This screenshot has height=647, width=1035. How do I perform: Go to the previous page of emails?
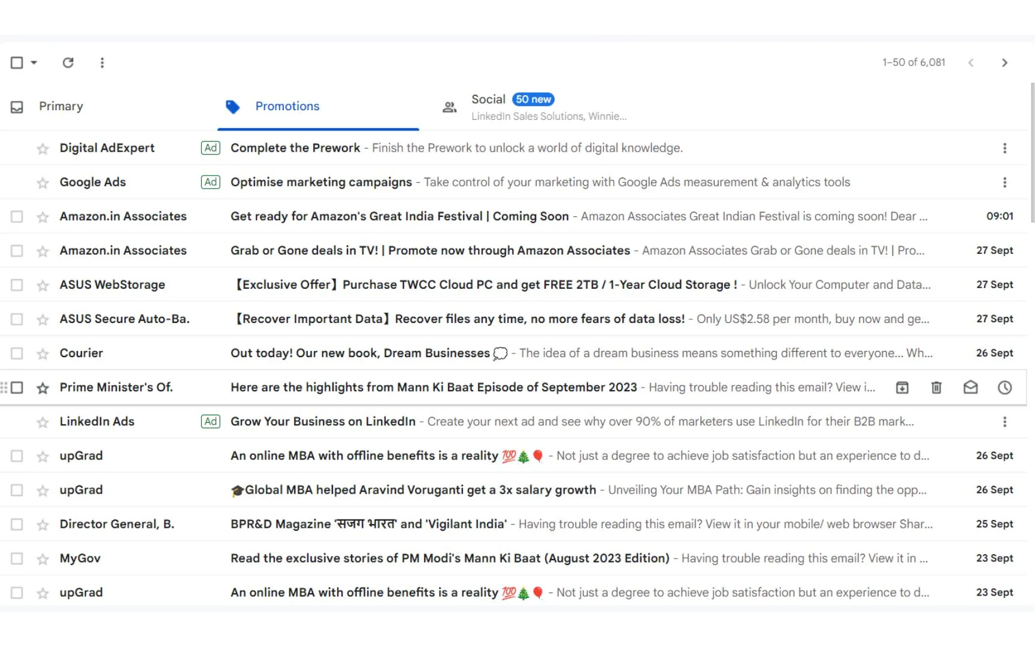click(x=971, y=62)
